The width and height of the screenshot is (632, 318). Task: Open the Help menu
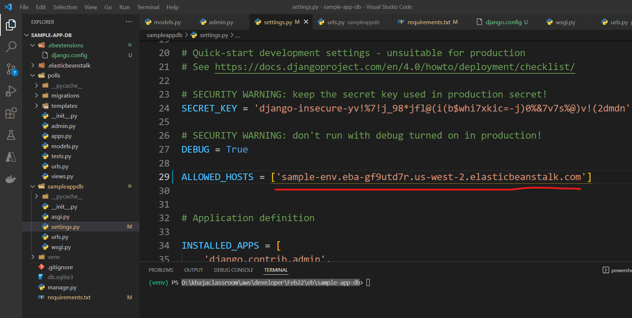click(173, 7)
